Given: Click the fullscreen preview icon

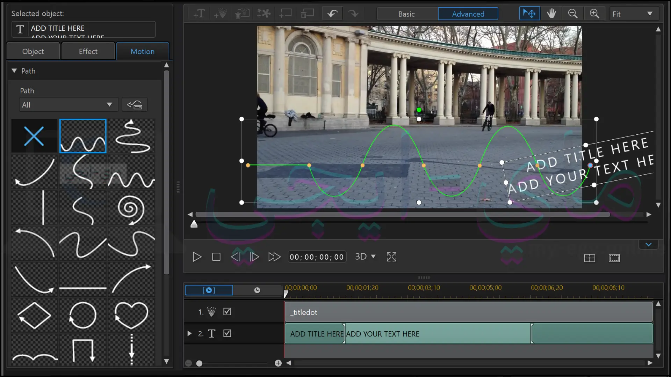Looking at the screenshot, I should [391, 257].
